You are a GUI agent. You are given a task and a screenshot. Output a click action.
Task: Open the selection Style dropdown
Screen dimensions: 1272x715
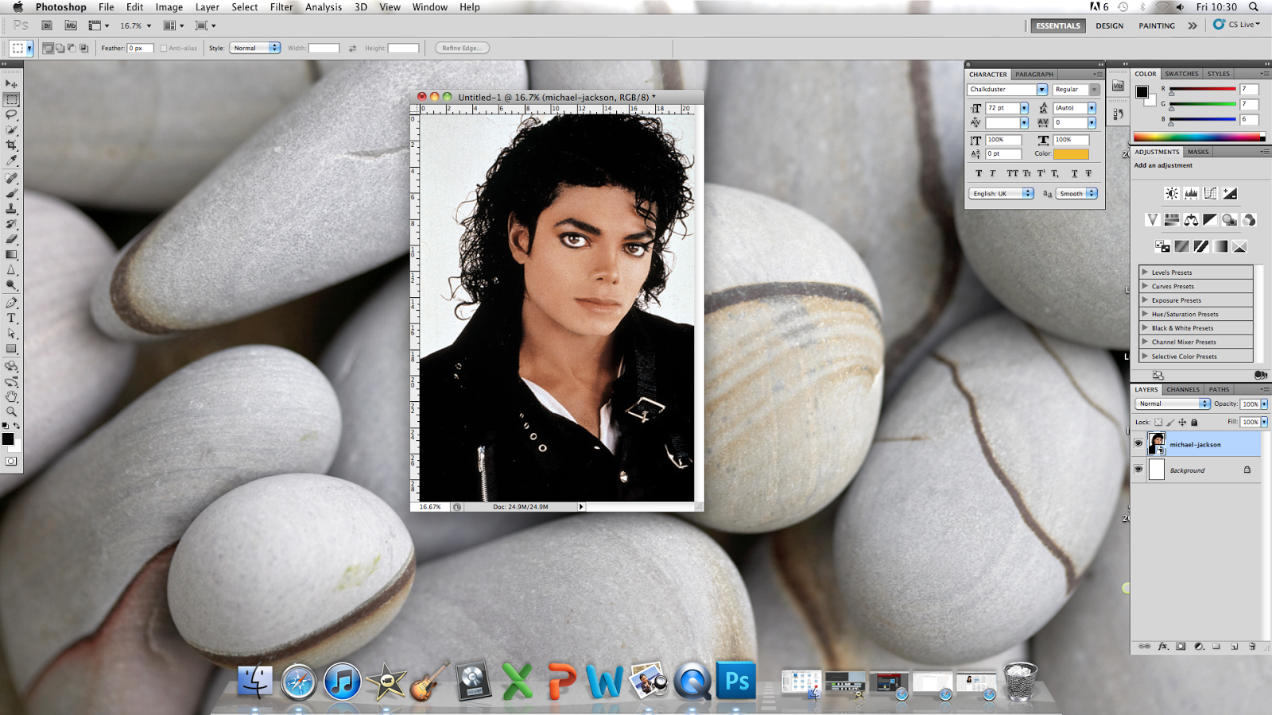point(255,48)
